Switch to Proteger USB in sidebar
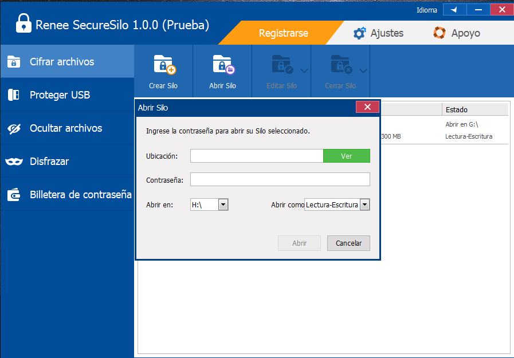514x358 pixels. point(67,95)
